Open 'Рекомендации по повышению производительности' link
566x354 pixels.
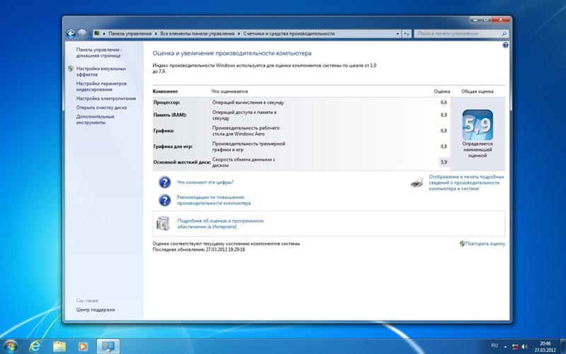214,200
